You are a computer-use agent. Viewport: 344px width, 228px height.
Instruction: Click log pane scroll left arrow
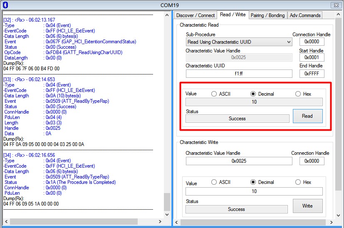click(x=6, y=221)
